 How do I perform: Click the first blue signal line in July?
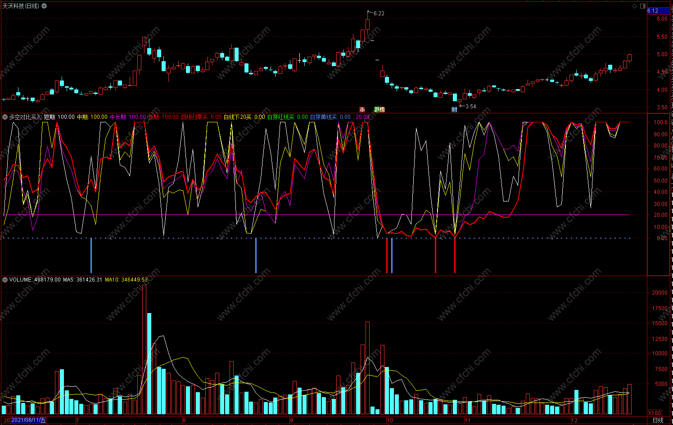click(x=91, y=255)
